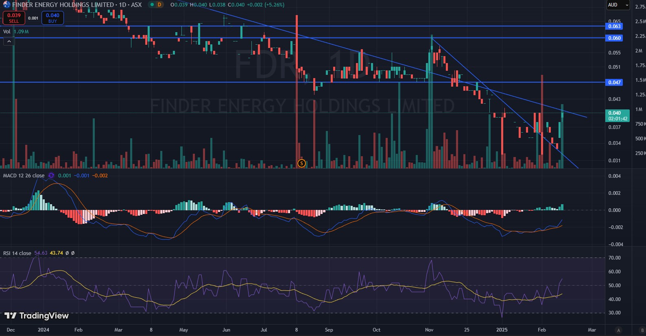Click the Australian flag symbol logo

[7, 5]
